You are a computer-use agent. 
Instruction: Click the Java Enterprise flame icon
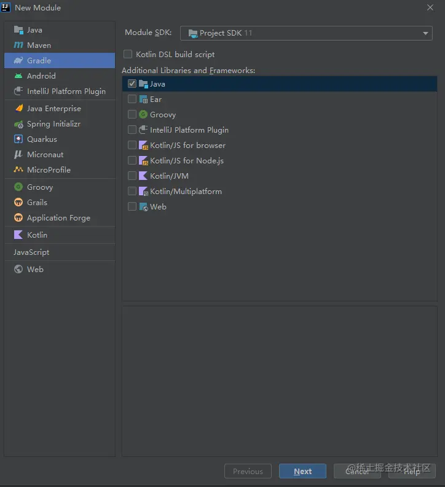19,108
